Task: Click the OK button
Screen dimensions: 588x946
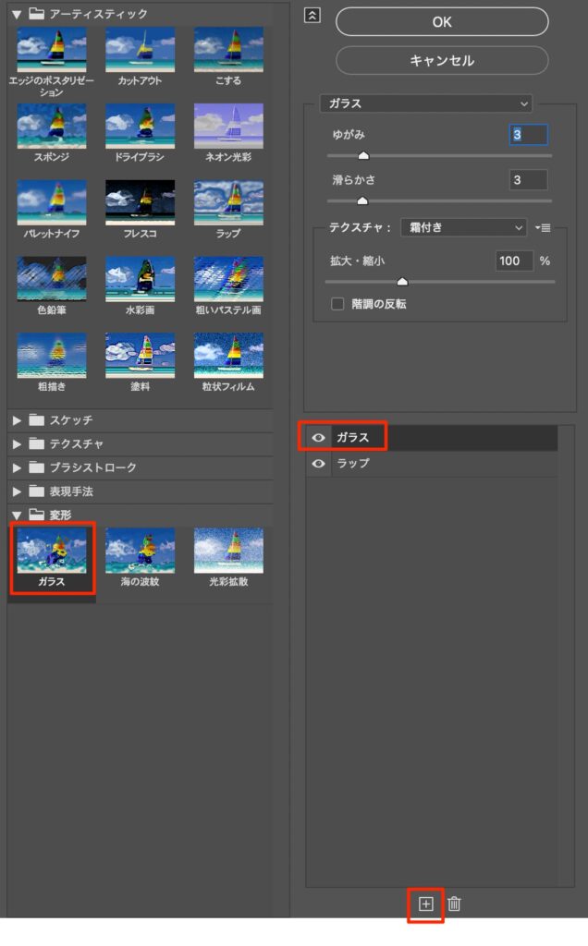Action: pyautogui.click(x=442, y=22)
